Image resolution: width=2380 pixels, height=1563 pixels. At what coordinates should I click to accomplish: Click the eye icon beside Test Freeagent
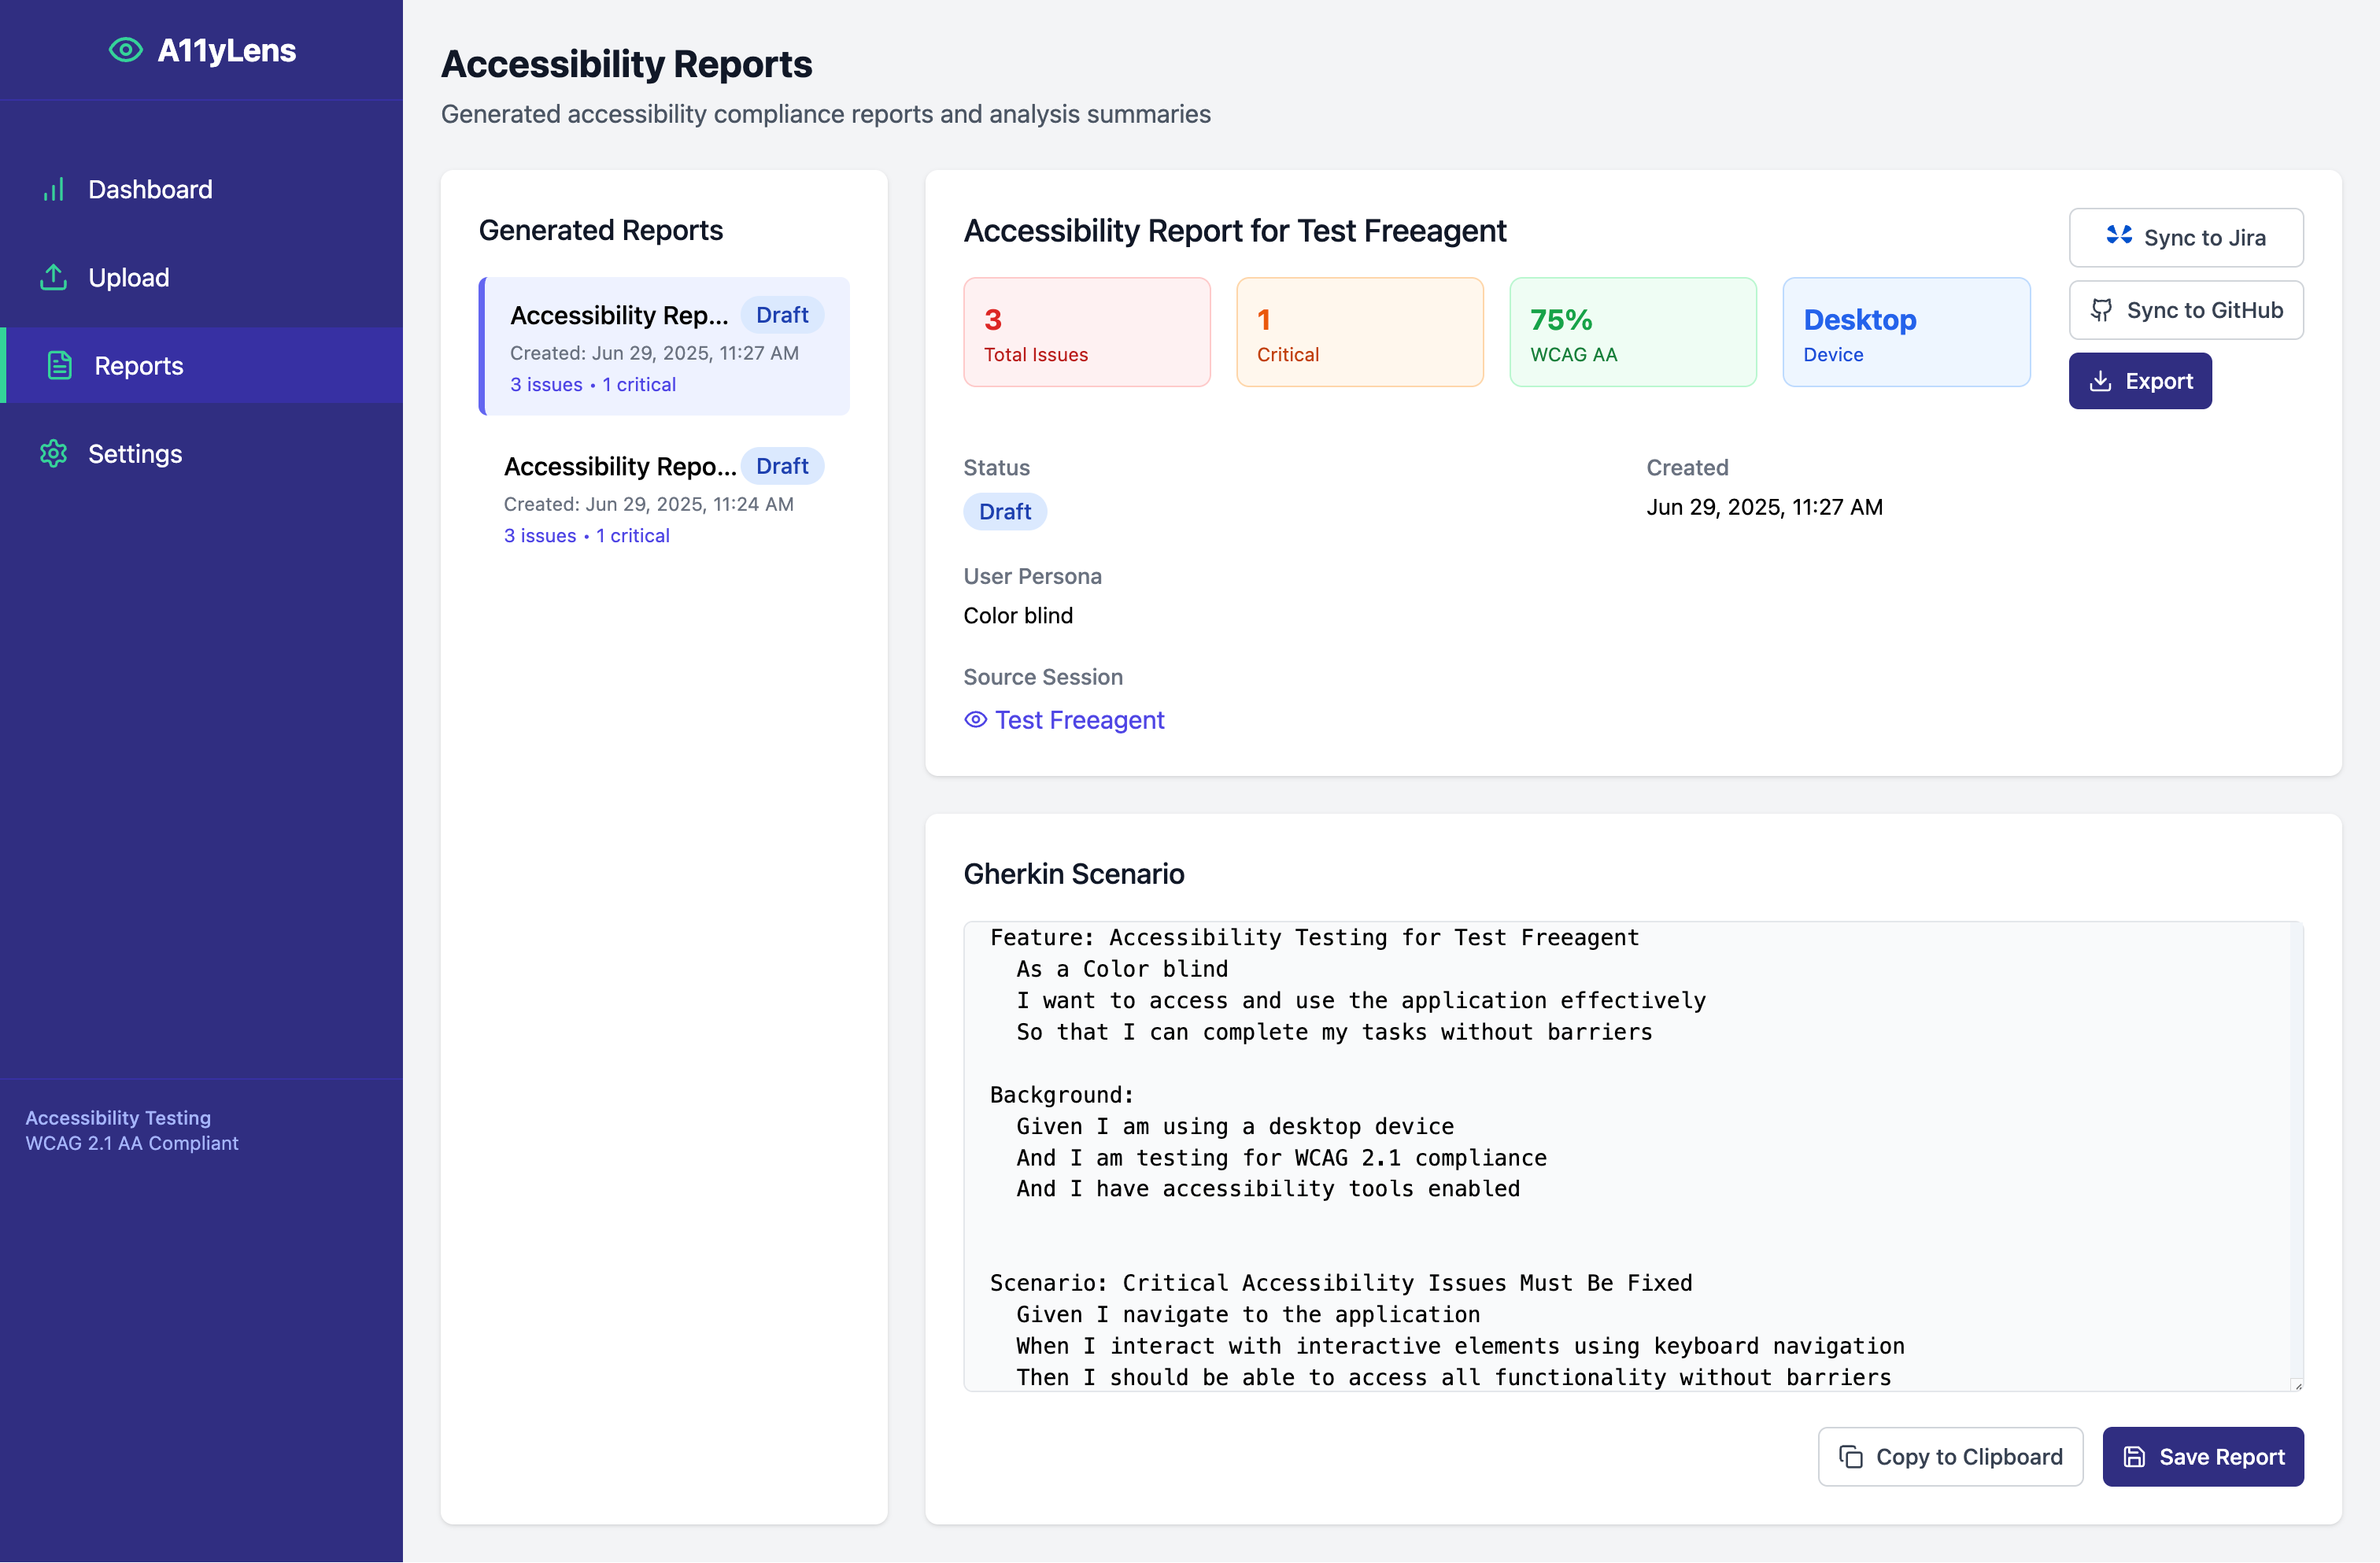pyautogui.click(x=975, y=719)
